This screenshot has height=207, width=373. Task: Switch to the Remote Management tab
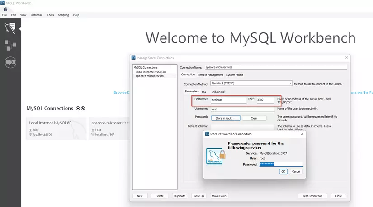(x=210, y=75)
